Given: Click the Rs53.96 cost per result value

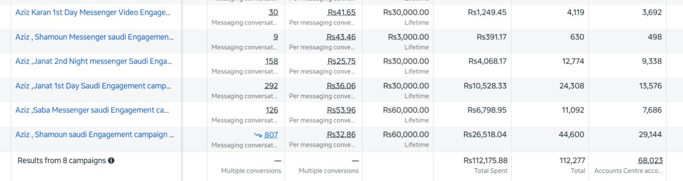Looking at the screenshot, I should [x=341, y=110].
